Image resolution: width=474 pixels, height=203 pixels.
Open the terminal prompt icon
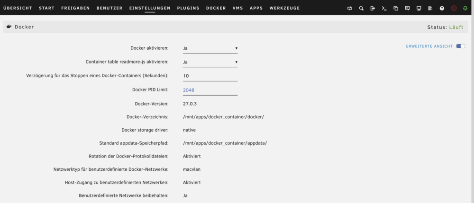click(384, 9)
